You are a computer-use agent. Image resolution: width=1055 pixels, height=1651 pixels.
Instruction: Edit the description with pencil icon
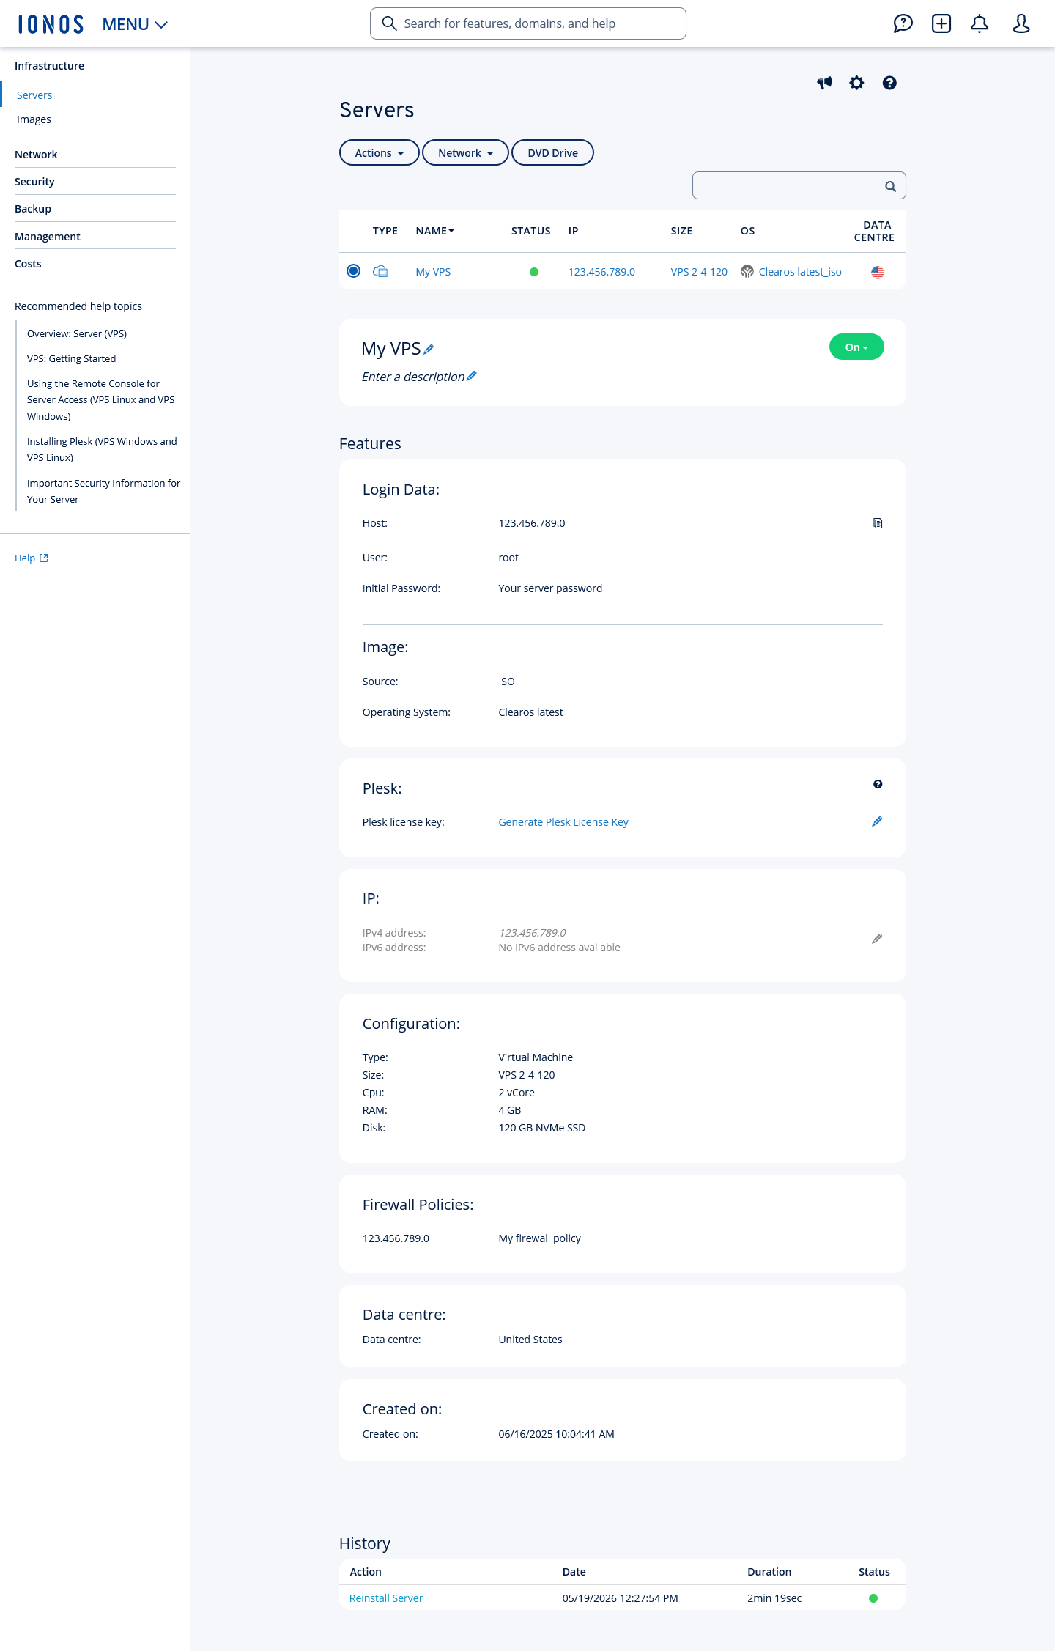(472, 376)
